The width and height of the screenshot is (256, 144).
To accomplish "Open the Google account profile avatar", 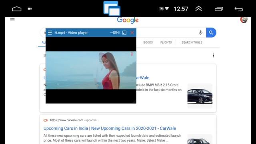I will [x=244, y=20].
